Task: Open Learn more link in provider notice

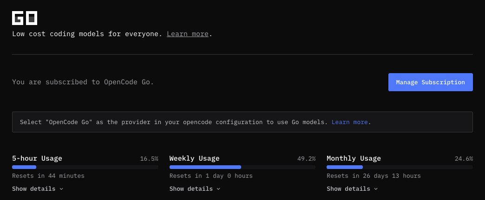Action: point(349,122)
